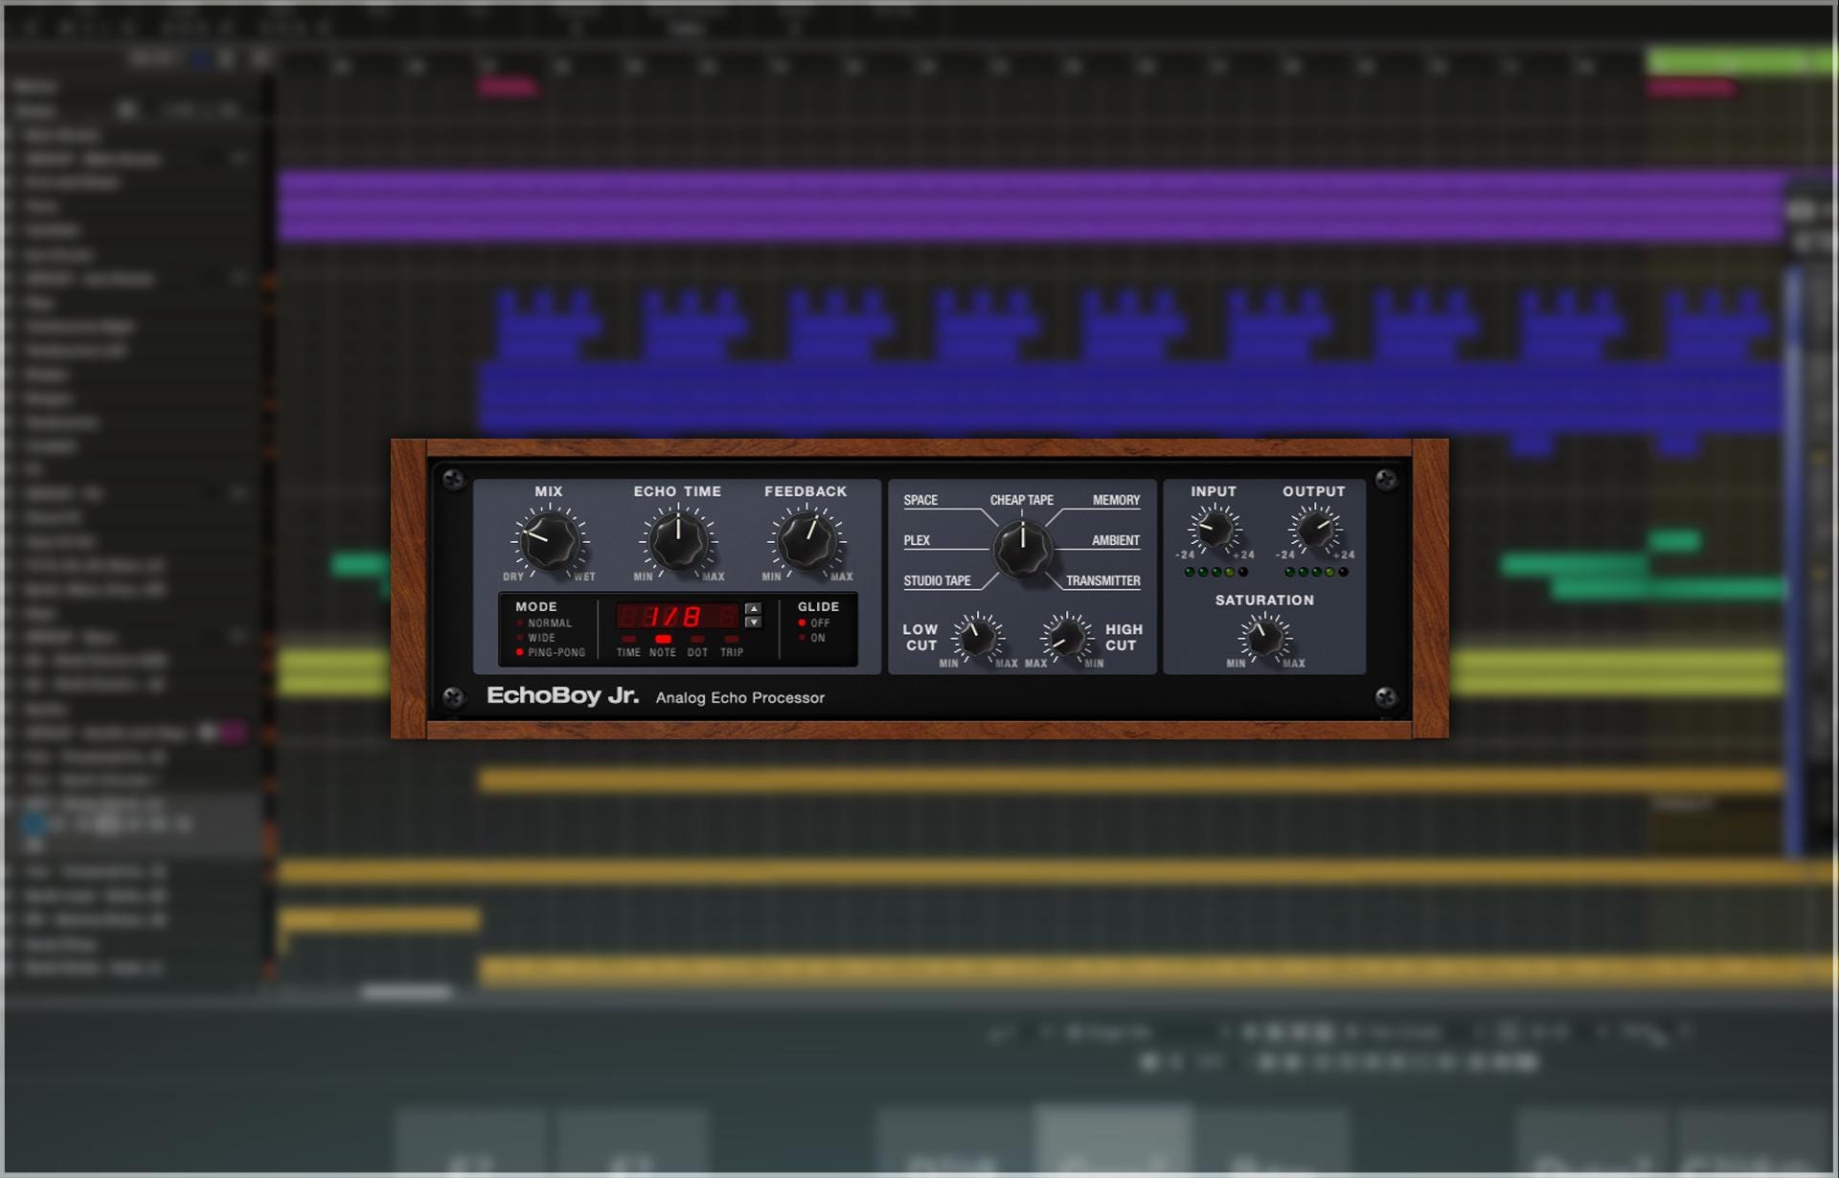Click the arrangement horizontal scrollbar thumb
Image resolution: width=1839 pixels, height=1178 pixels.
pos(406,993)
